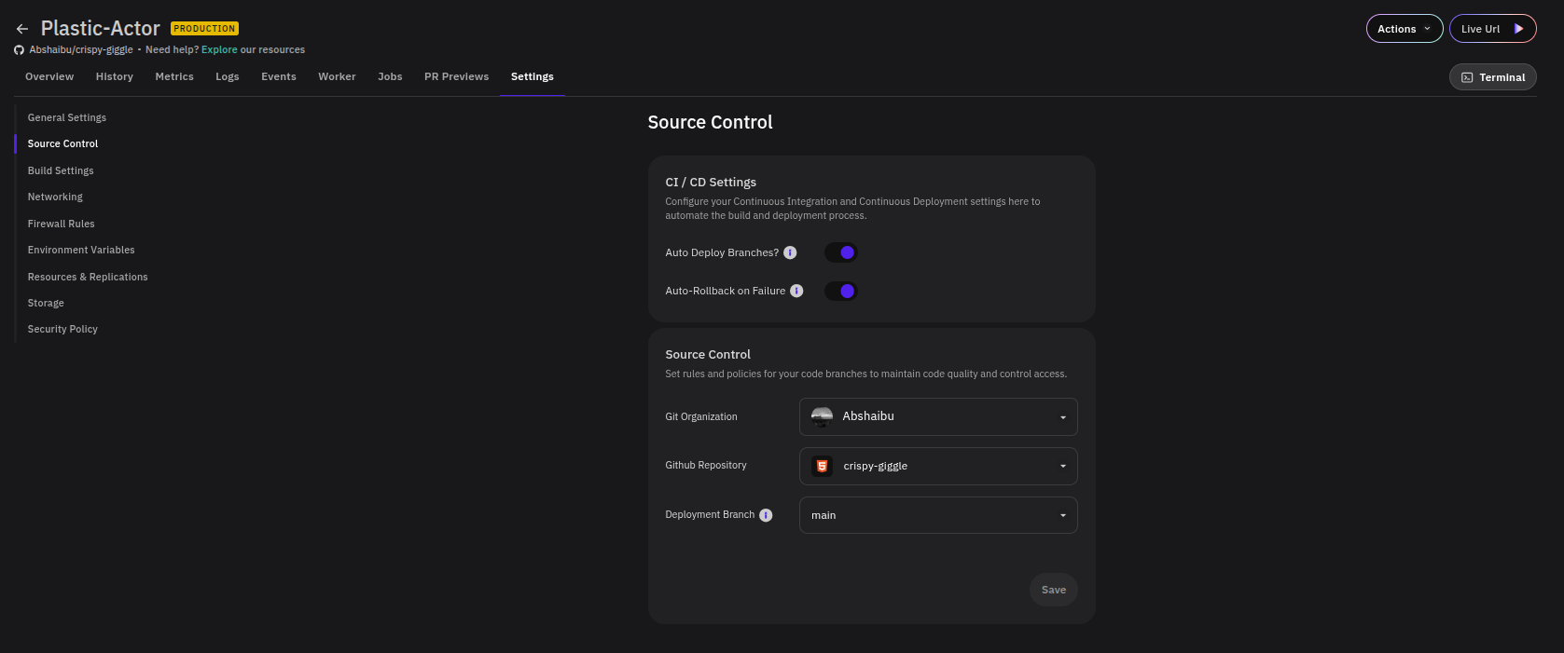Image resolution: width=1564 pixels, height=653 pixels.
Task: Click the Source Control page heading
Action: coord(711,122)
